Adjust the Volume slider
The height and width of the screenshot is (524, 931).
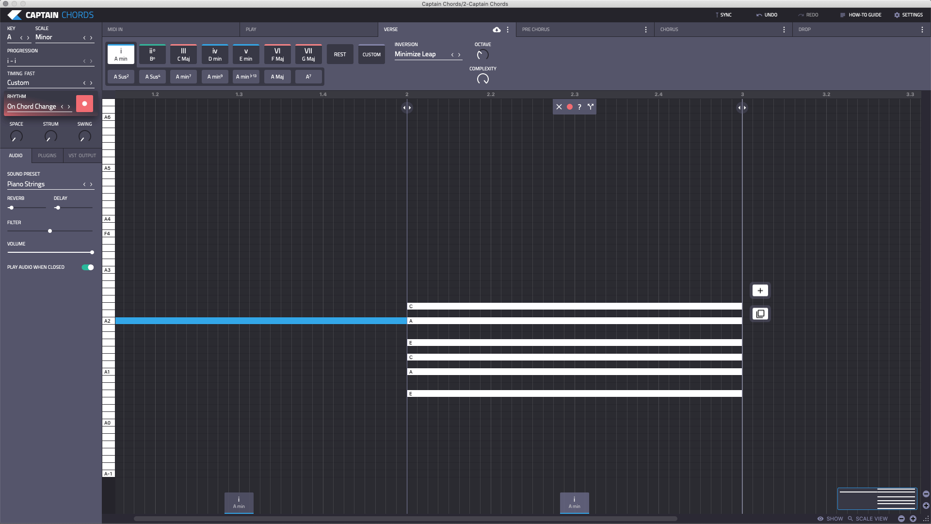click(x=49, y=252)
